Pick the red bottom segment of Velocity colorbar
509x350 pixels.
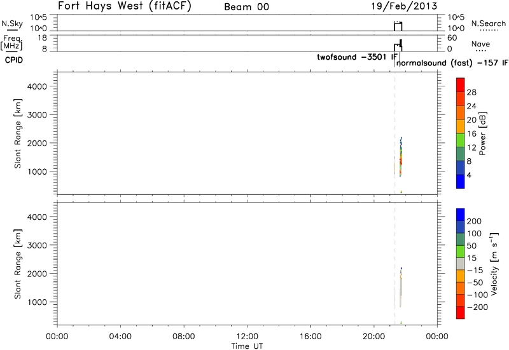460,313
